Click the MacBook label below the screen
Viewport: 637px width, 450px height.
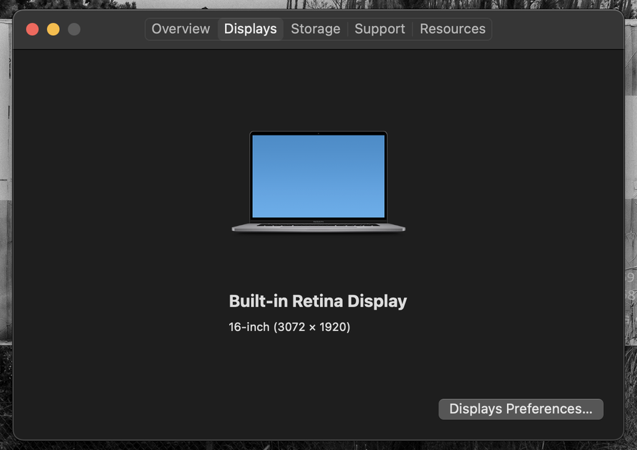click(x=318, y=220)
